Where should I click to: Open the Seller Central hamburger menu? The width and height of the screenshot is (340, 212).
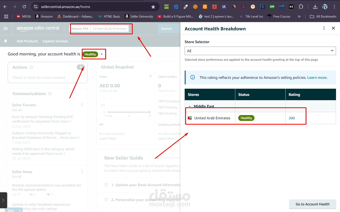point(6,28)
